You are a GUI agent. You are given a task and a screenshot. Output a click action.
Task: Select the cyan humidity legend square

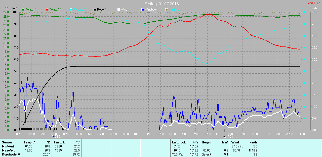[x=71, y=10]
